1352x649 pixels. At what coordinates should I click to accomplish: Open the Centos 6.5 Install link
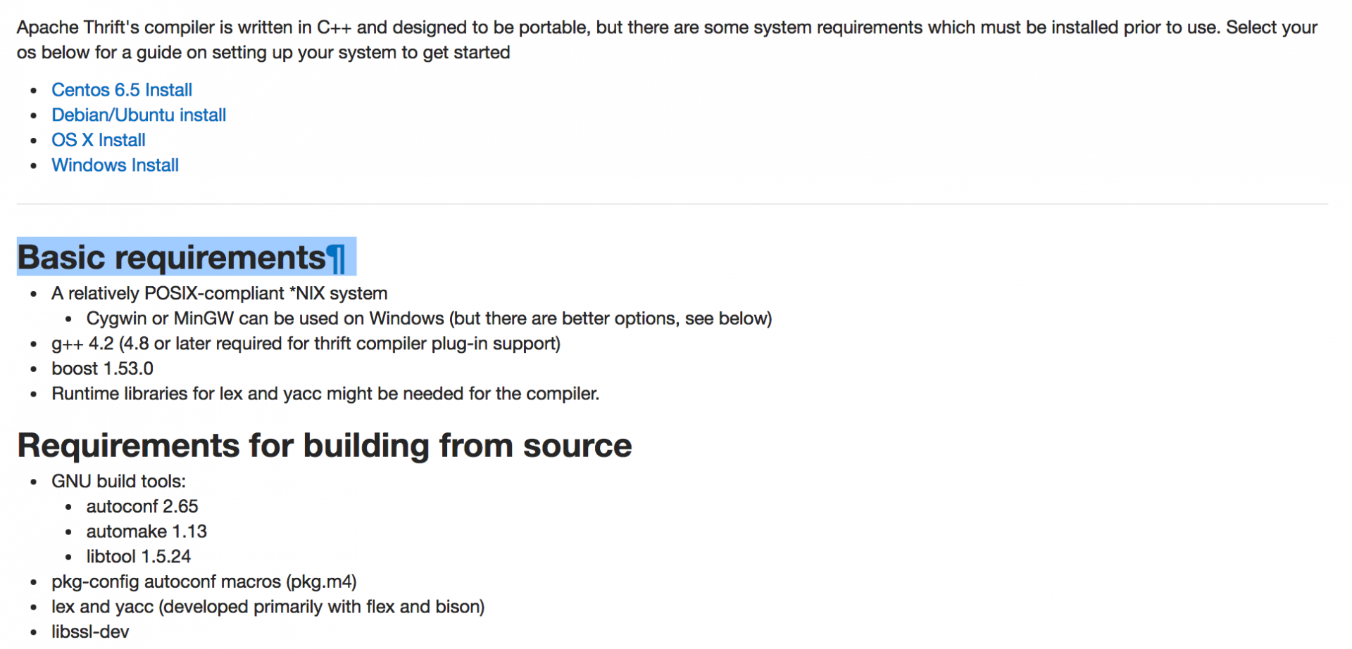coord(122,90)
